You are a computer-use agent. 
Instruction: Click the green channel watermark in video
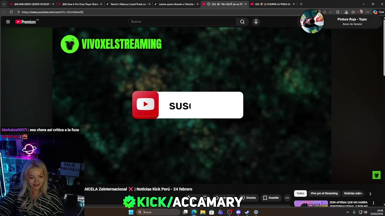pyautogui.click(x=376, y=175)
